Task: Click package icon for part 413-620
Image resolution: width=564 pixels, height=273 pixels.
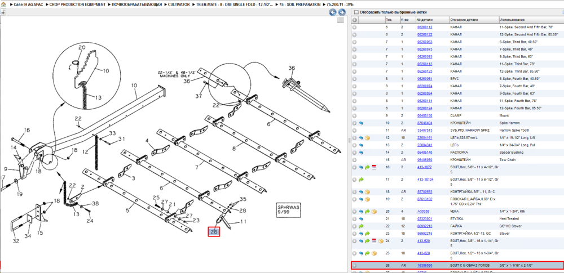Action: tap(381, 241)
